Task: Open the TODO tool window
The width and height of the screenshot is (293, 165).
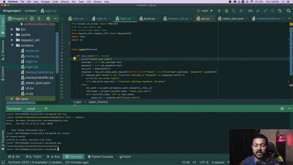Action: coord(33,157)
